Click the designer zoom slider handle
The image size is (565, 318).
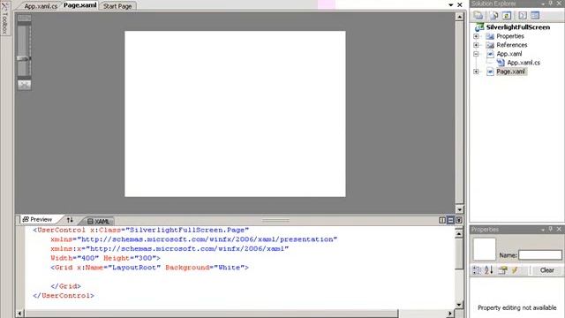(24, 58)
